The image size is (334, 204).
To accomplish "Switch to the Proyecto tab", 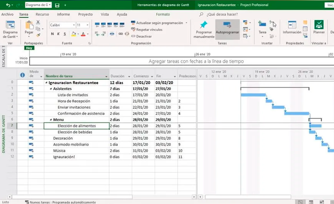I will coord(85,14).
